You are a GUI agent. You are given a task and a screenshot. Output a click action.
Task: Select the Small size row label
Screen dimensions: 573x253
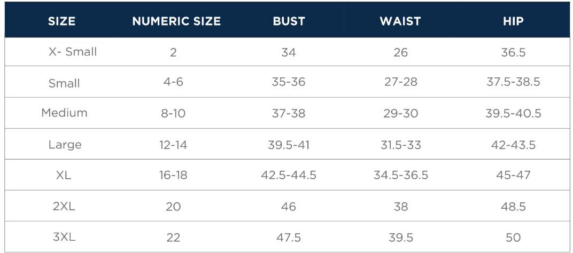64,83
